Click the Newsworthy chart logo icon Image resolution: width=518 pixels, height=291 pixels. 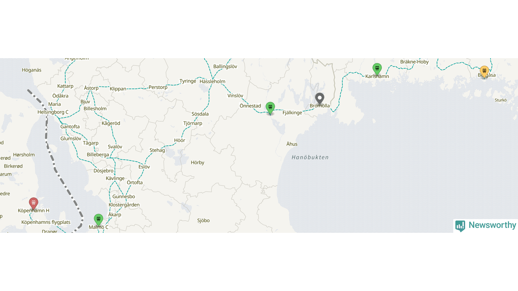click(x=460, y=226)
